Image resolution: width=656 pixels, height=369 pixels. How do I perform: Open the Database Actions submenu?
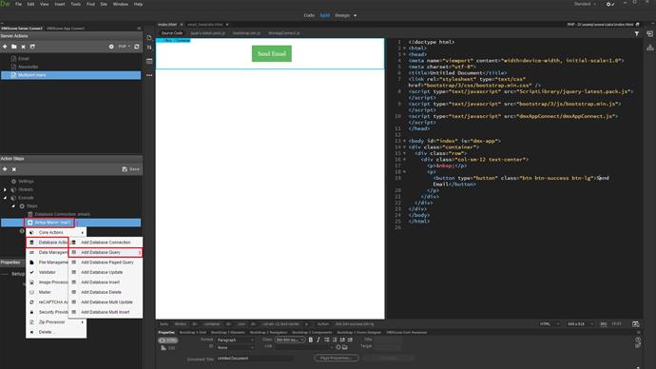tap(48, 243)
